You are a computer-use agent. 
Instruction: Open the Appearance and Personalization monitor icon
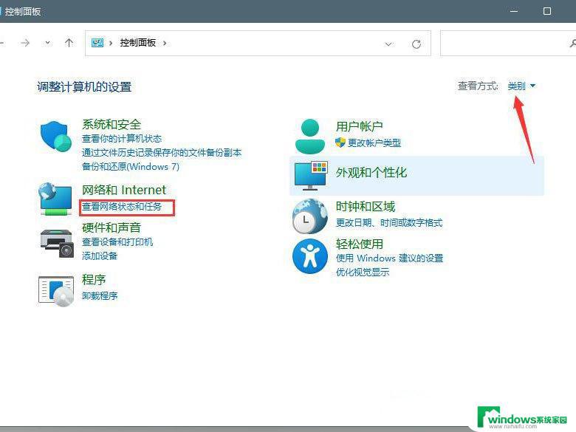coord(311,176)
